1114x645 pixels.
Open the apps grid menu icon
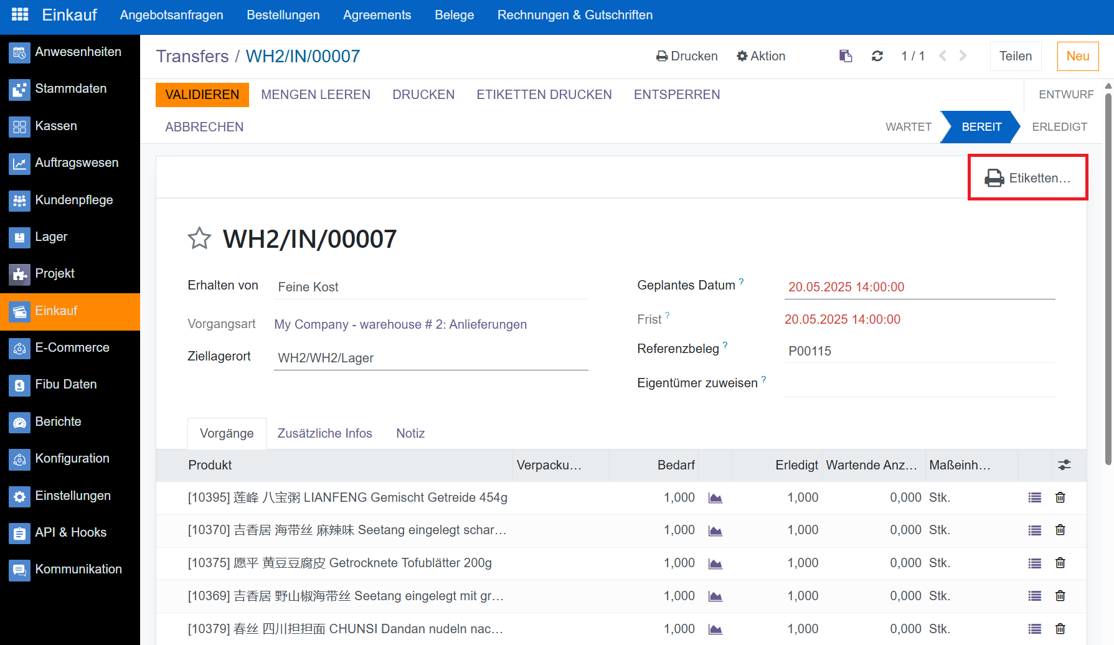tap(20, 15)
